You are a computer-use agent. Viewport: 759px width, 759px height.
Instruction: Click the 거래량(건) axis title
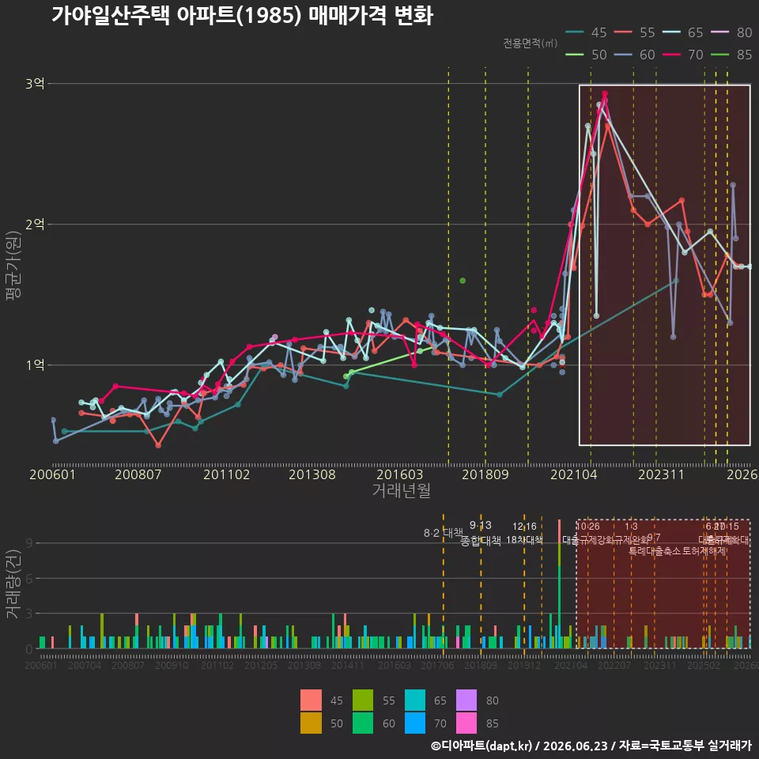tap(13, 583)
